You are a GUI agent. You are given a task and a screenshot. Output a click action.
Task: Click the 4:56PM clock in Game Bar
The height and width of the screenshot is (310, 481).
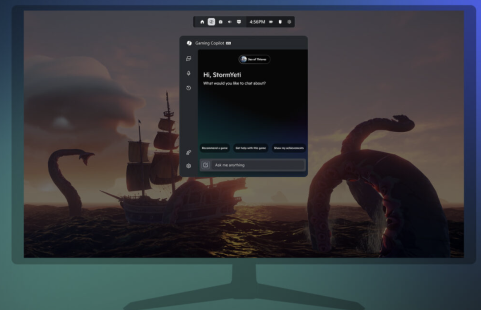pyautogui.click(x=257, y=22)
